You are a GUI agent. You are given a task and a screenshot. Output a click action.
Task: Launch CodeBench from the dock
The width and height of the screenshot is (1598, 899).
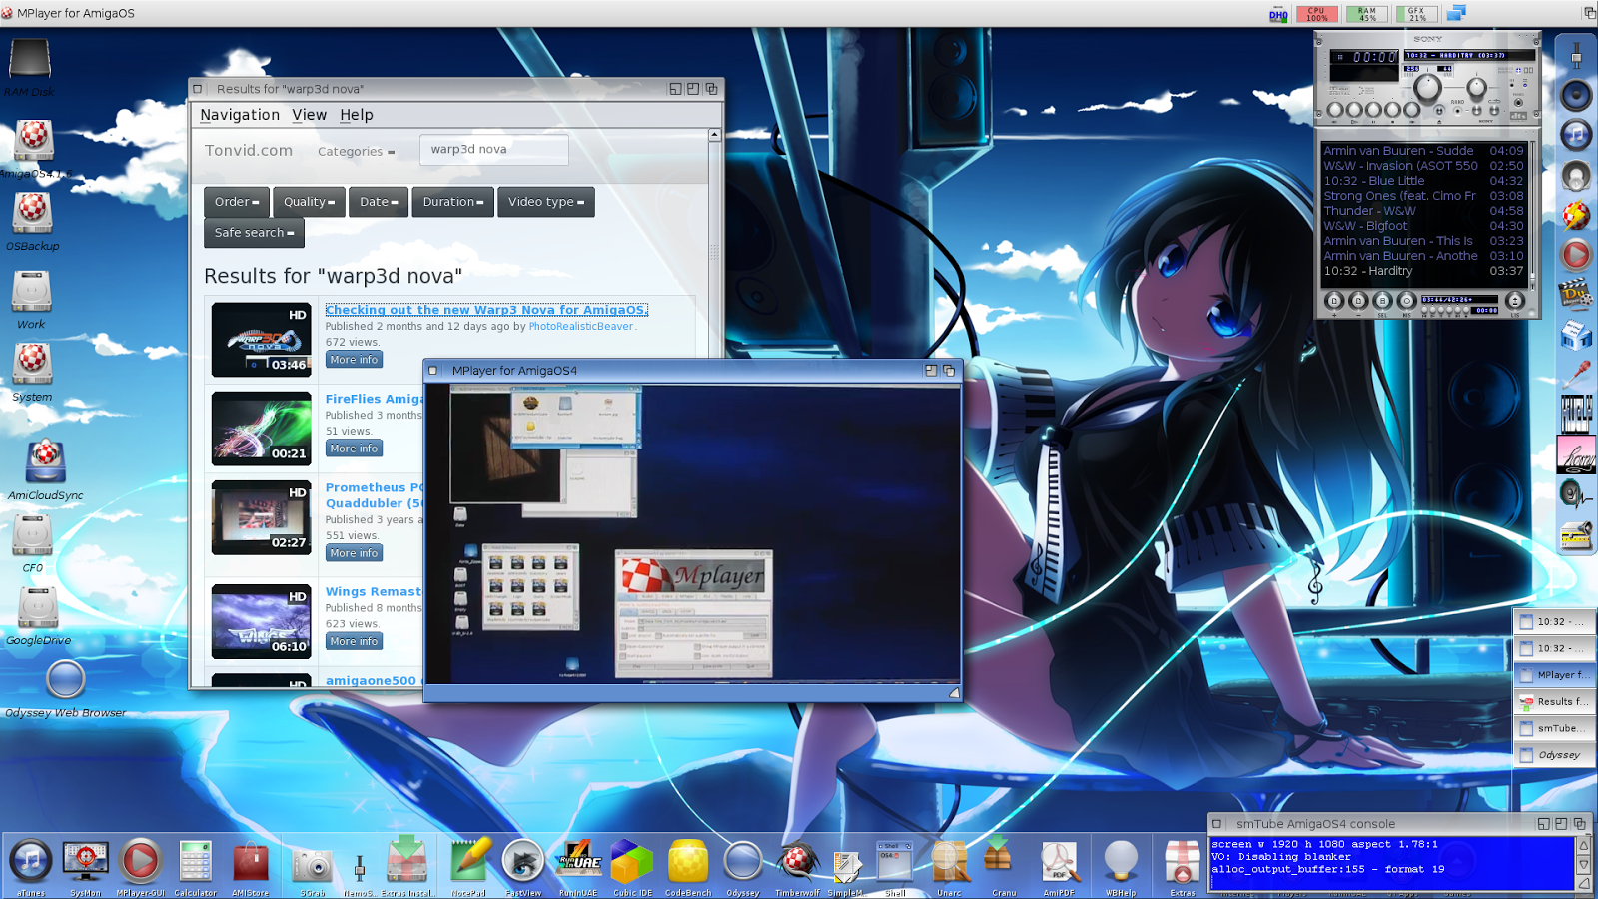click(x=688, y=861)
